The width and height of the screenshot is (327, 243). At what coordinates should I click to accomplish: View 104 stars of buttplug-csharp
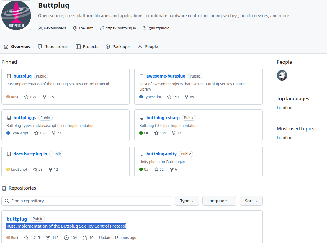pyautogui.click(x=160, y=133)
